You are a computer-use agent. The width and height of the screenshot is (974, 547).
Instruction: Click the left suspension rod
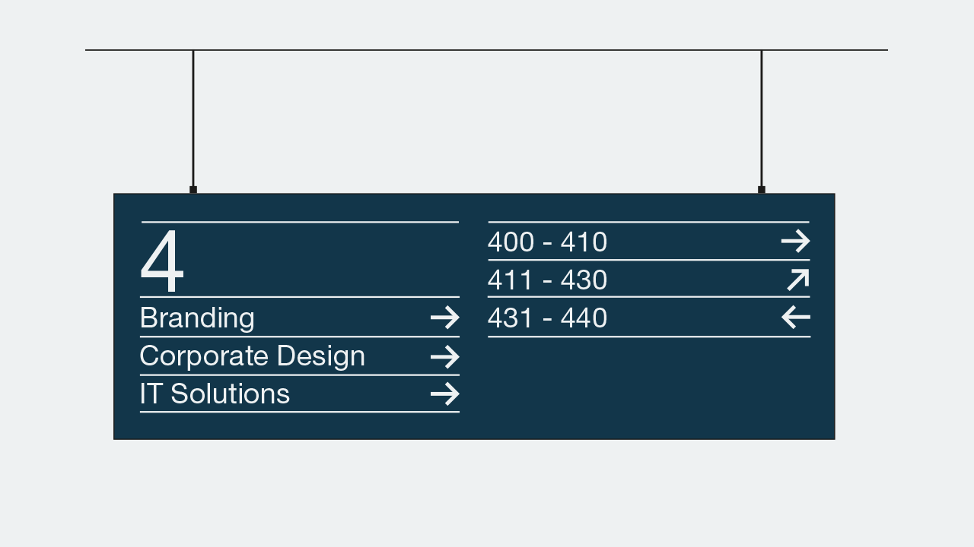(x=193, y=118)
